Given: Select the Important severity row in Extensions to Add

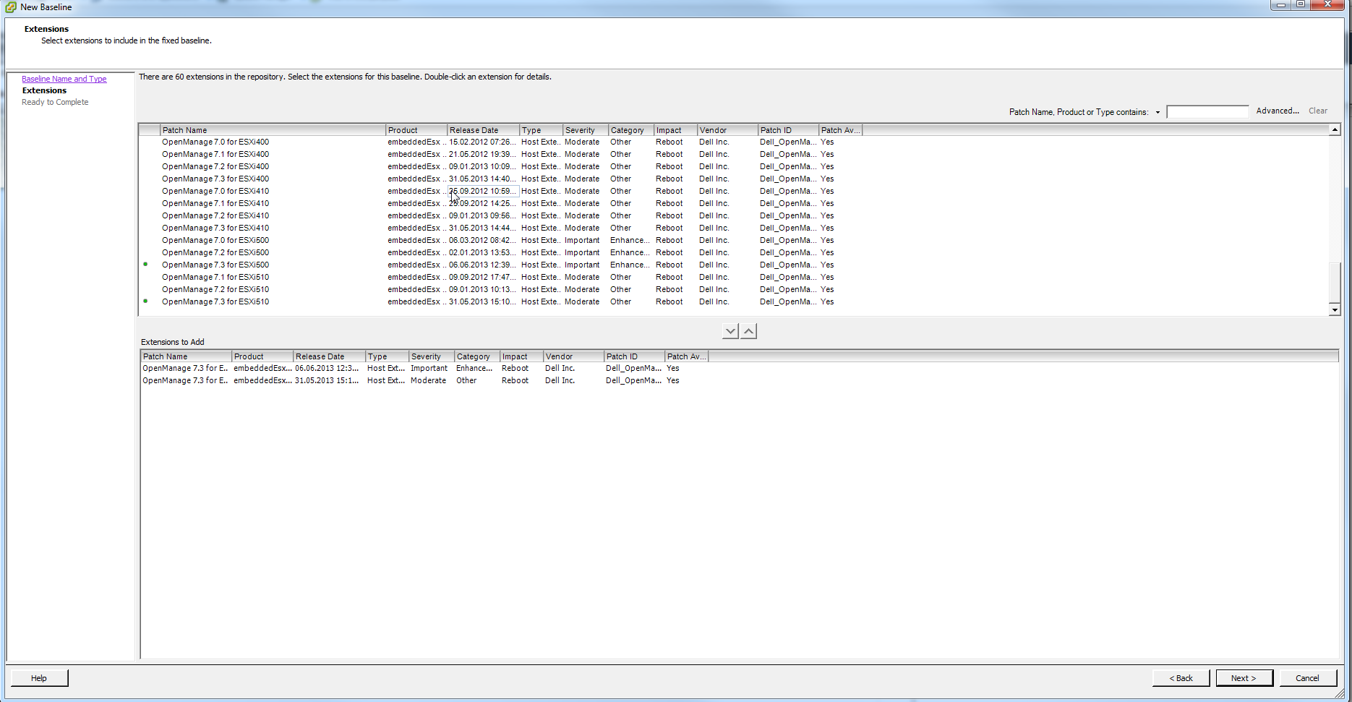Looking at the screenshot, I should 425,369.
